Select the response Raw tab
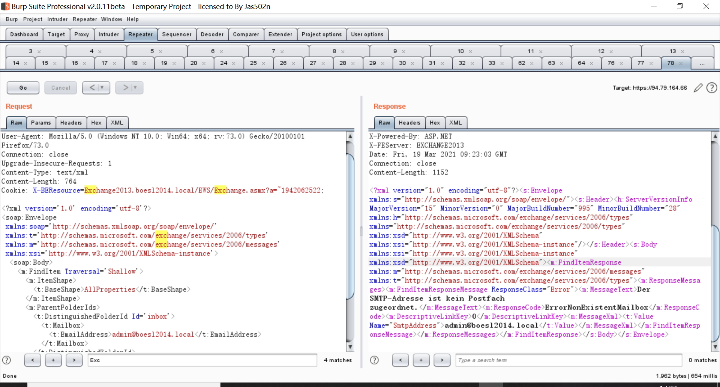This screenshot has width=720, height=387. (x=384, y=123)
